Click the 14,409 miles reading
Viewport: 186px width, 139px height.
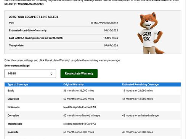(111, 38)
